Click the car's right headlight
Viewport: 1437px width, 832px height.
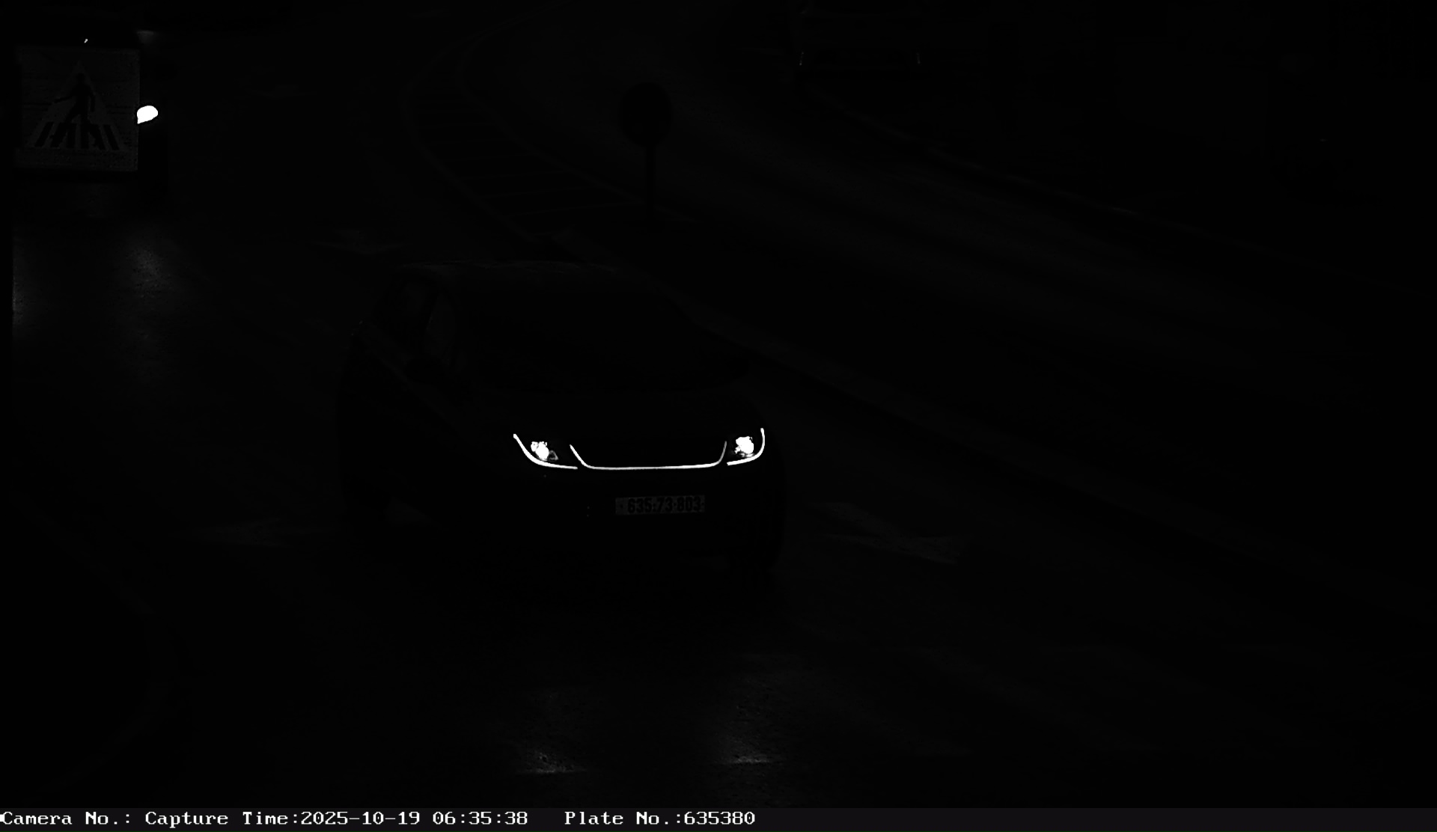pyautogui.click(x=744, y=447)
